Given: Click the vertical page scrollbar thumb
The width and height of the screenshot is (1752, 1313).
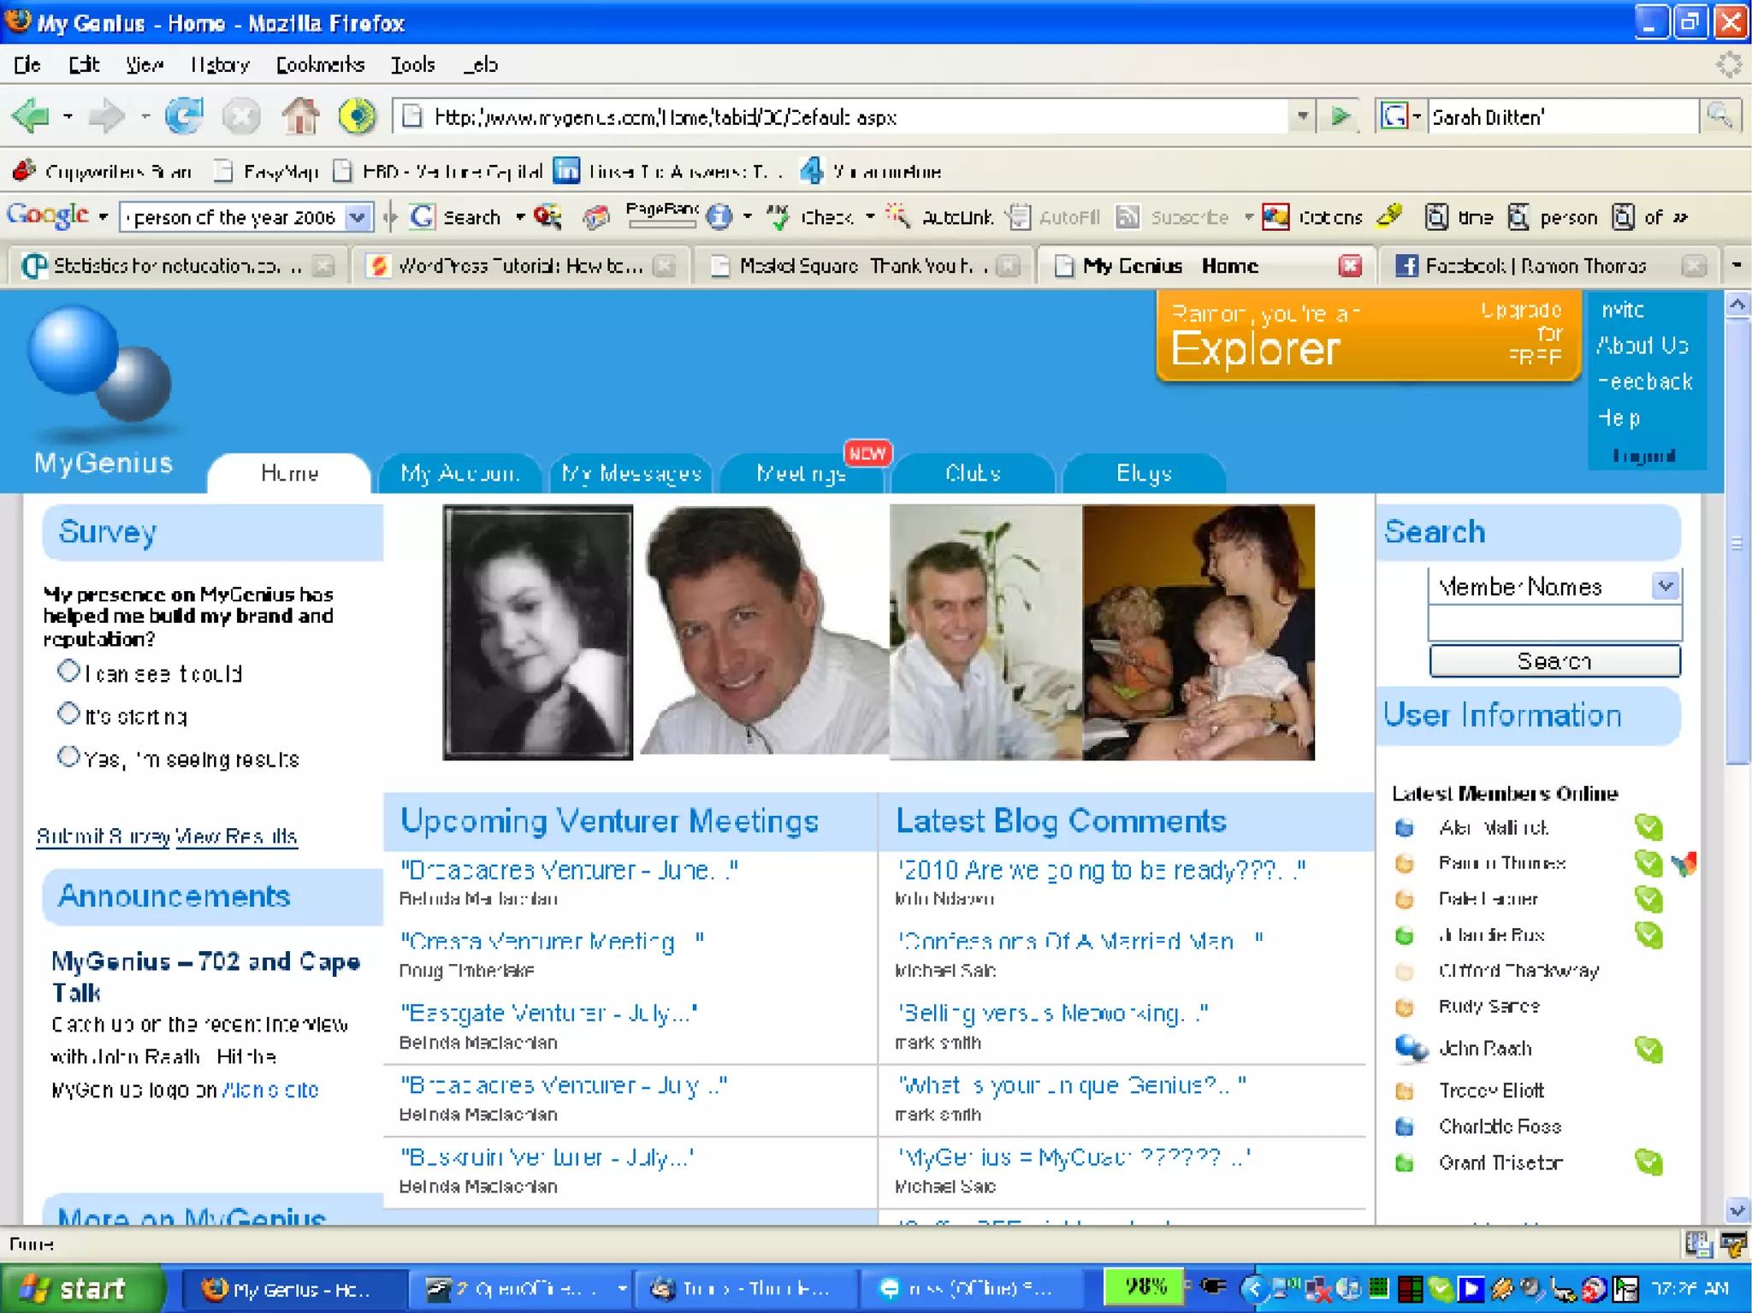Looking at the screenshot, I should (1737, 542).
